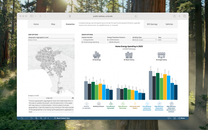The width and height of the screenshot is (208, 130).
Task: Click the orange $1,930 bar under All Single Family
Action: pos(165,87)
